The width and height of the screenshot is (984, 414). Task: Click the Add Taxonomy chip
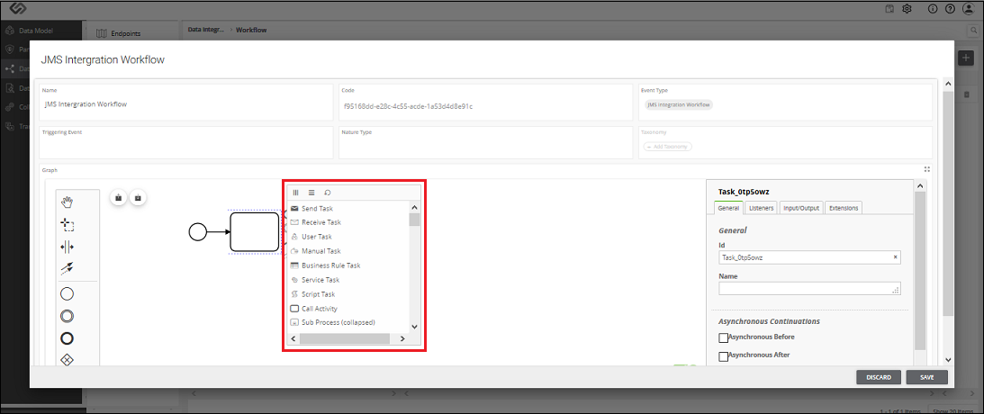tap(668, 146)
